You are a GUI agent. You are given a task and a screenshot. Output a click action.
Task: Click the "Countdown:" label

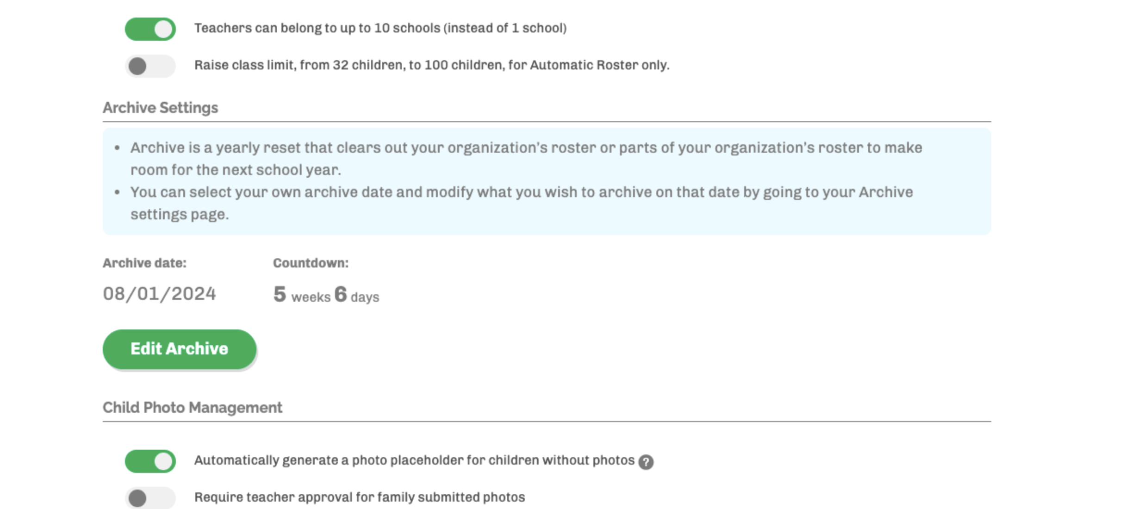(x=311, y=263)
